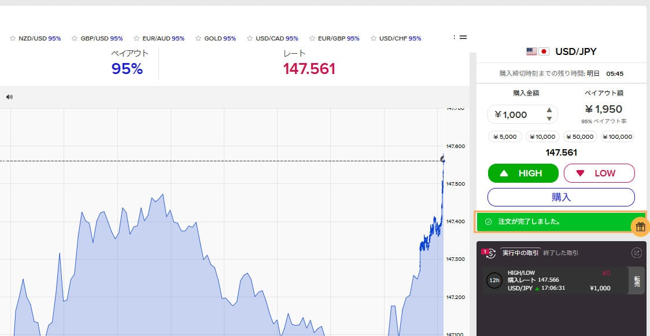650x336 pixels.
Task: Click the 05:45 remaining time value
Action: coord(615,74)
